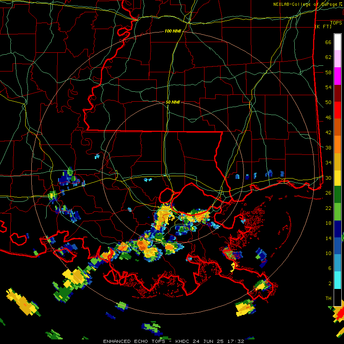Click the bright yellow swatch on the scale
This screenshot has height=344, width=344.
(338, 178)
